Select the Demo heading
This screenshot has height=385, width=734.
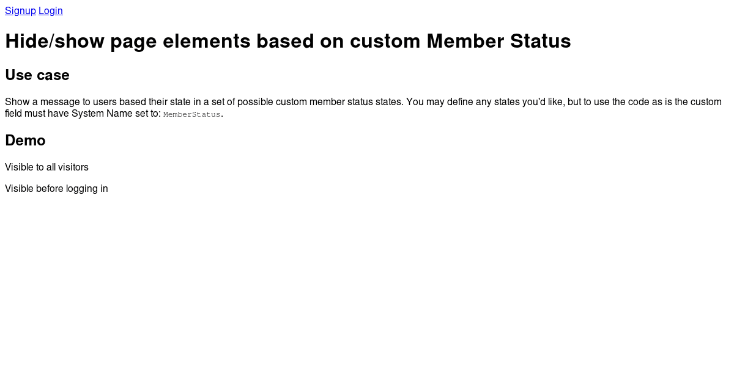point(25,141)
